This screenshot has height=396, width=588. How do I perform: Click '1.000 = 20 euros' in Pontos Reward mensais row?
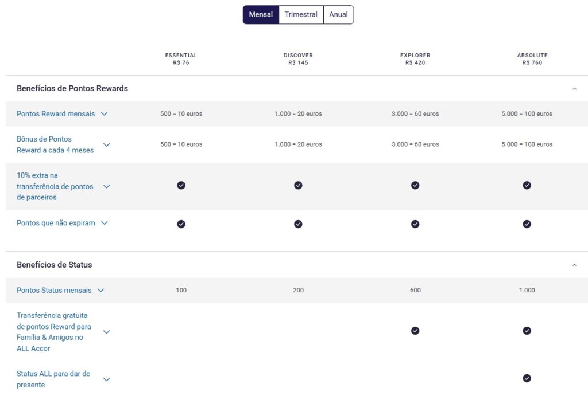[x=298, y=114]
